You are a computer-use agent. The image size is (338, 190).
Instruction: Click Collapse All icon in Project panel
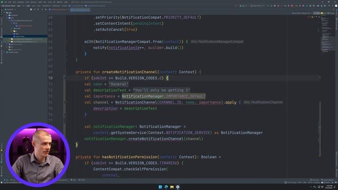click(x=38, y=9)
